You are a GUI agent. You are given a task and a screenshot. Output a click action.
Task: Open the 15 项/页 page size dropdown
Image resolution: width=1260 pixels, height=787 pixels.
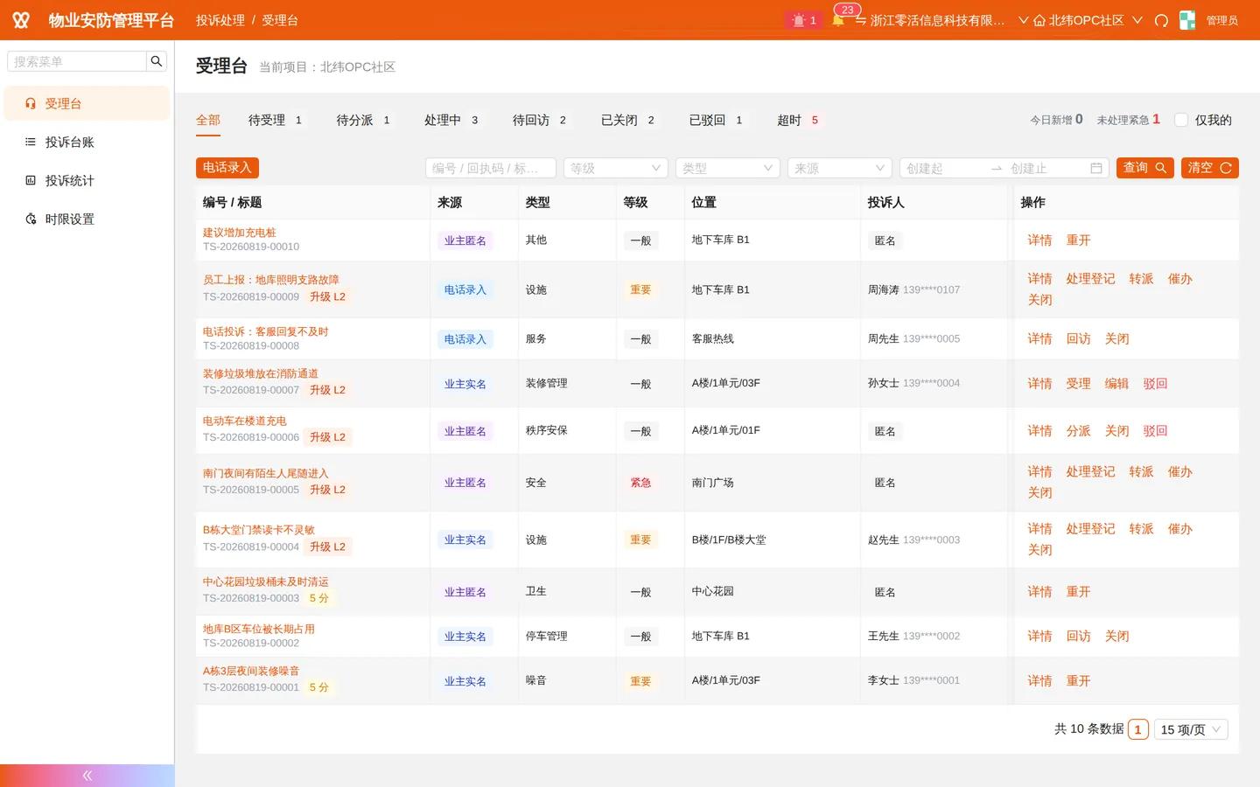tap(1191, 729)
